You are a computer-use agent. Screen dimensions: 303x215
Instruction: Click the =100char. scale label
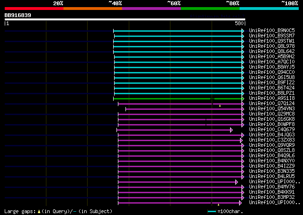230,211
